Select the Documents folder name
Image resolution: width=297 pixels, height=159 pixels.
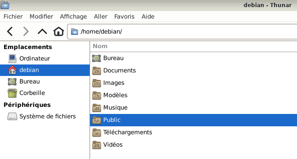pyautogui.click(x=120, y=71)
